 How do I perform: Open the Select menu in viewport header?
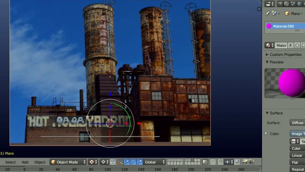pos(10,162)
